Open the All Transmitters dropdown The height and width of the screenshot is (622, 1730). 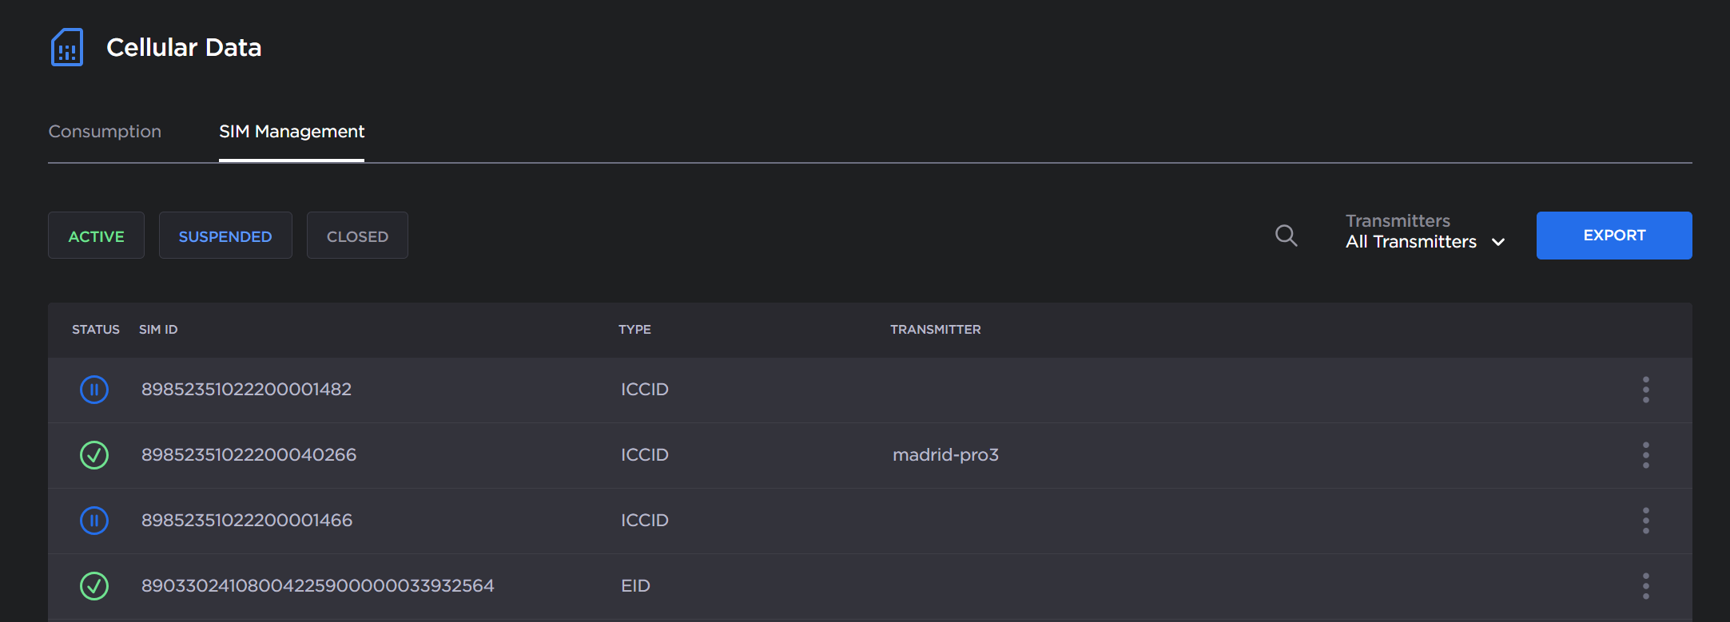1425,241
